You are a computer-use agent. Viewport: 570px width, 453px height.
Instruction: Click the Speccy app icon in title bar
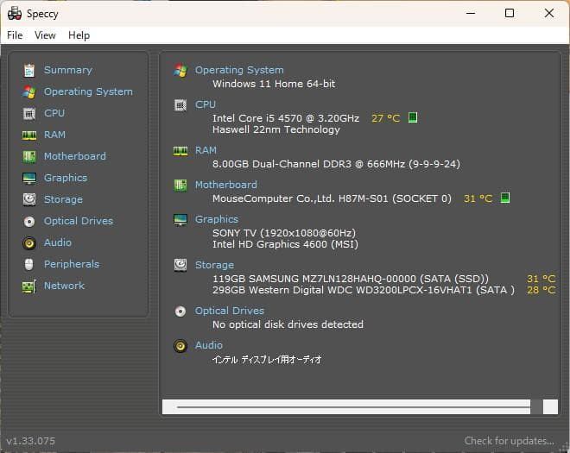15,14
